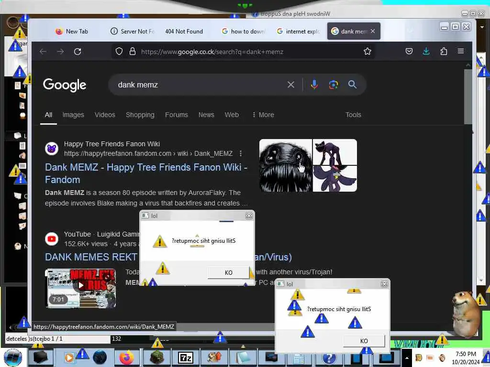The width and height of the screenshot is (490, 367).
Task: Open the Dank MEMZ Happy Tree Friends Wiki link
Action: pos(146,173)
